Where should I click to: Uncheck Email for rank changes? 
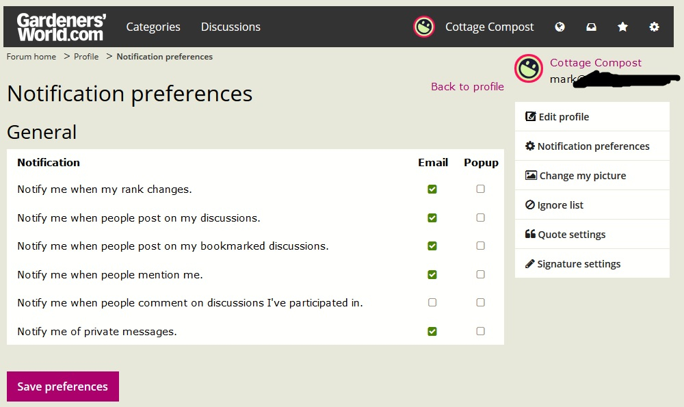click(x=432, y=189)
